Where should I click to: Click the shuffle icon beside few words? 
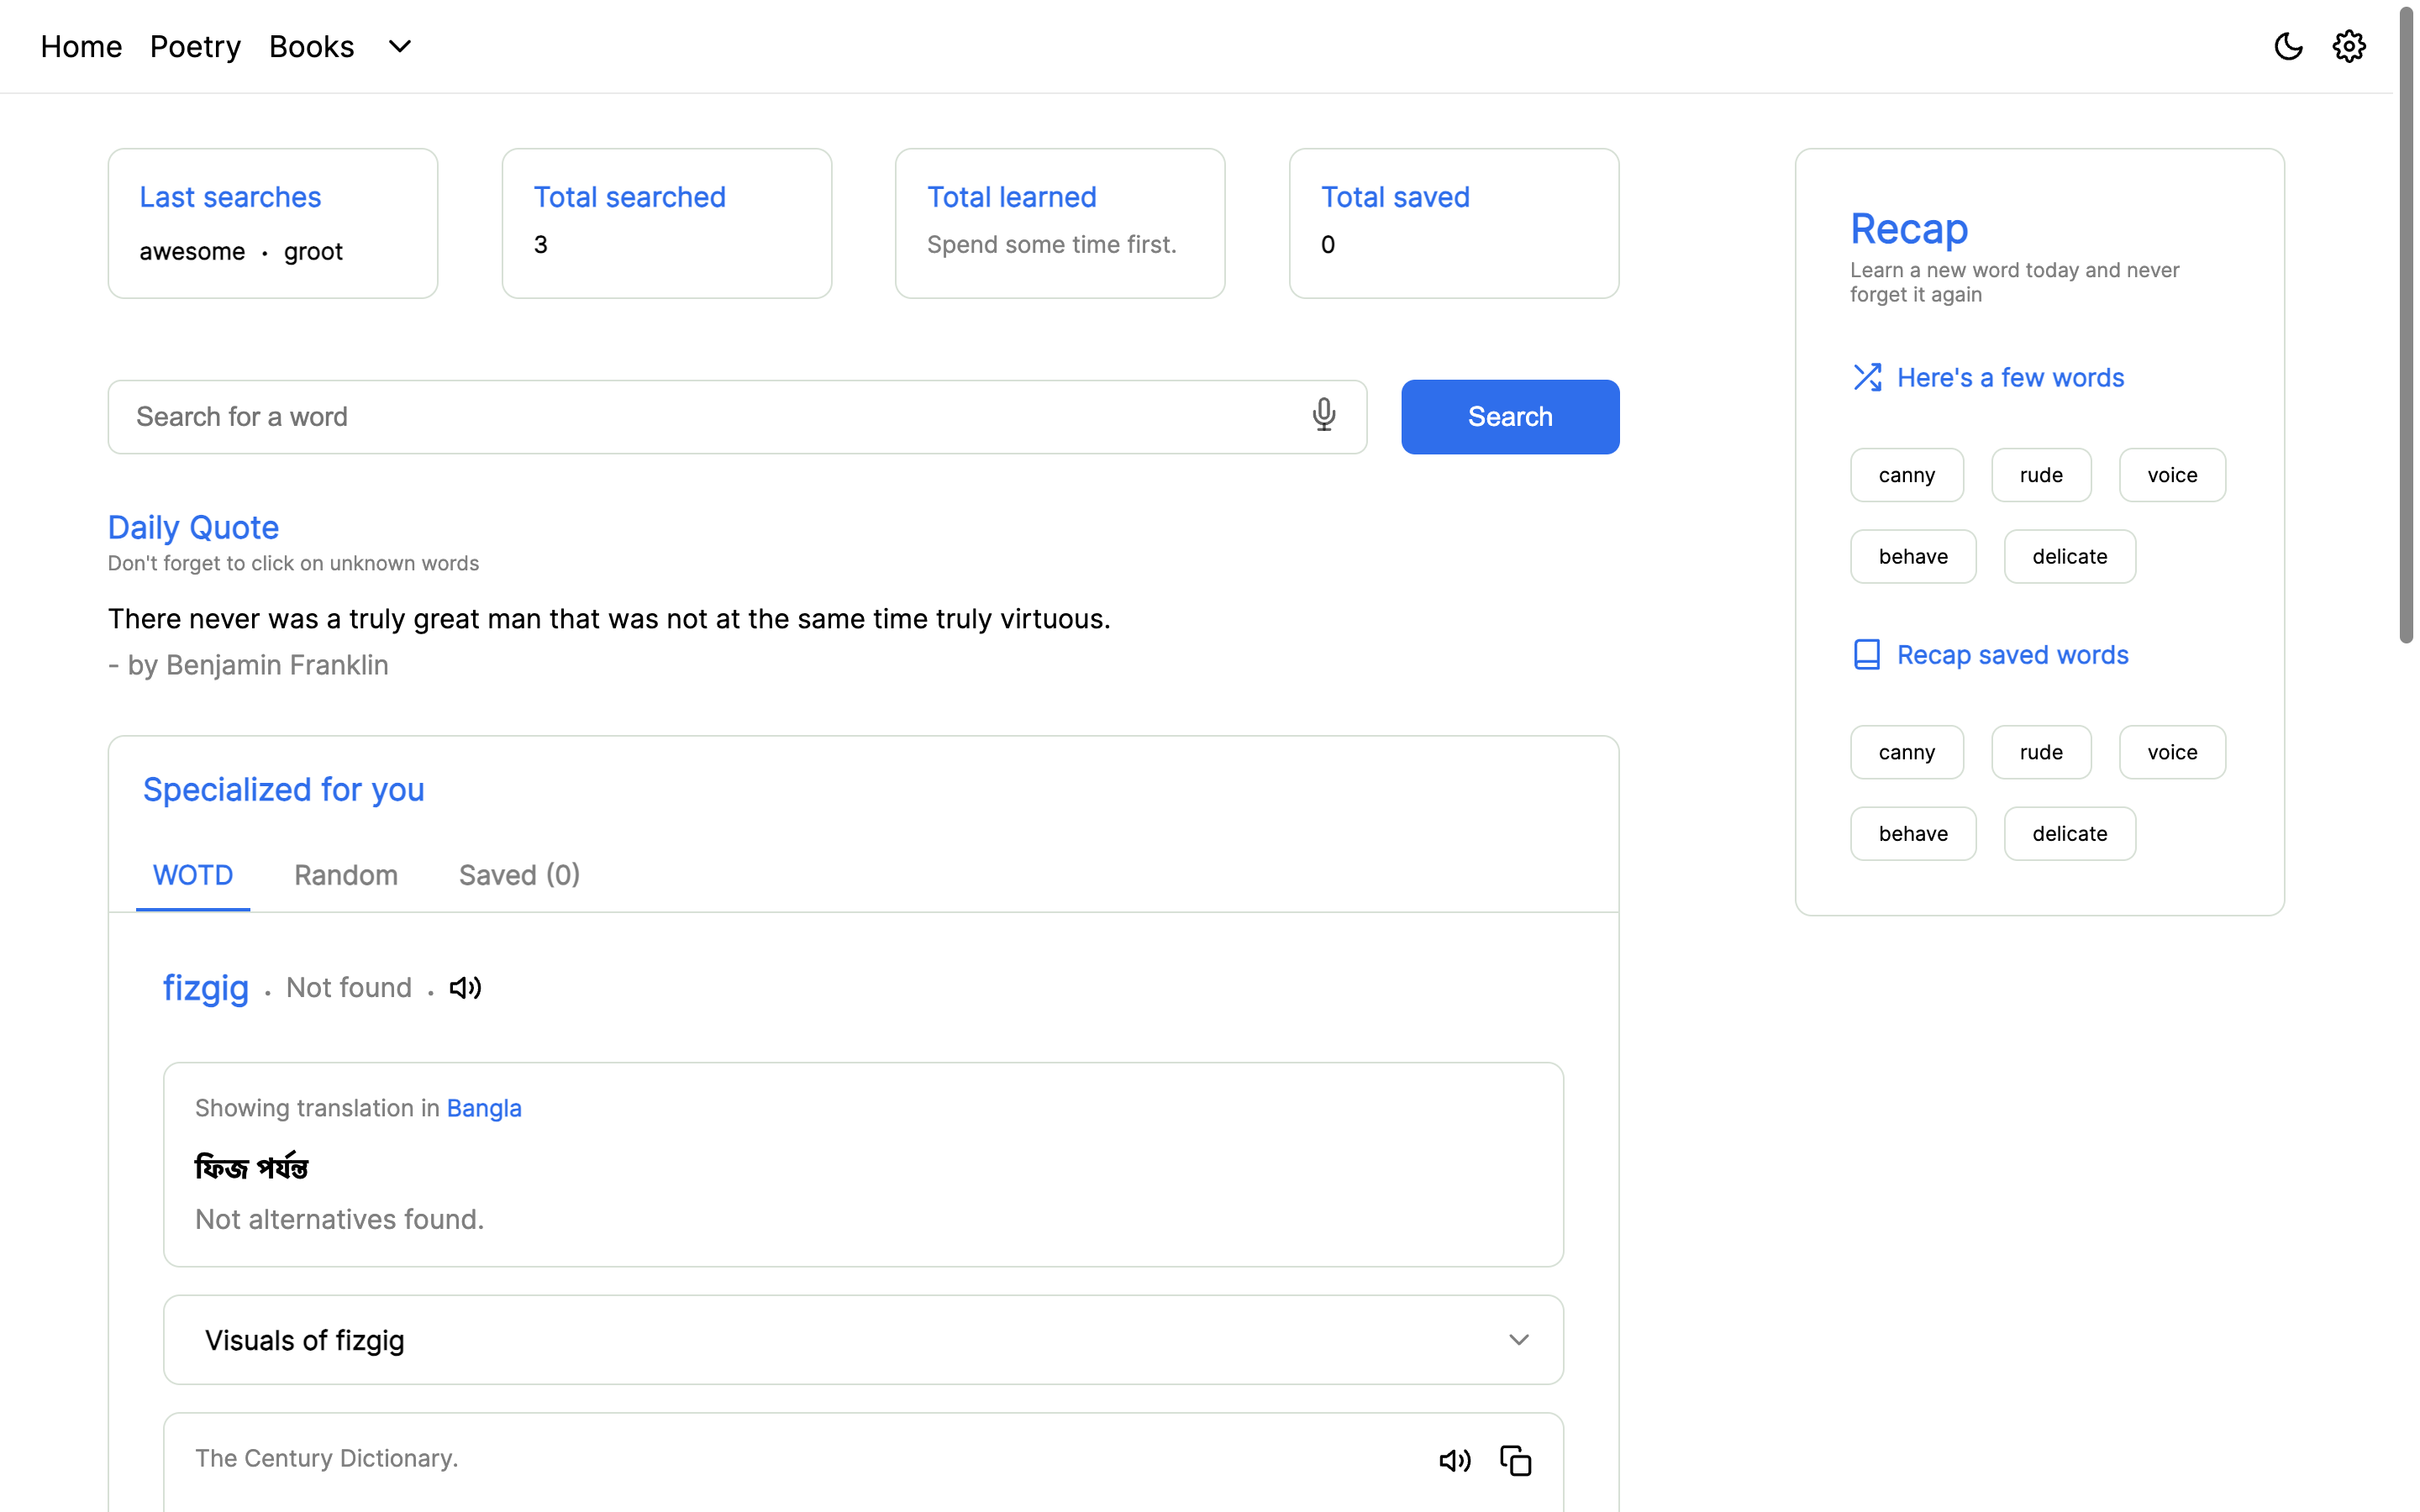(1866, 377)
